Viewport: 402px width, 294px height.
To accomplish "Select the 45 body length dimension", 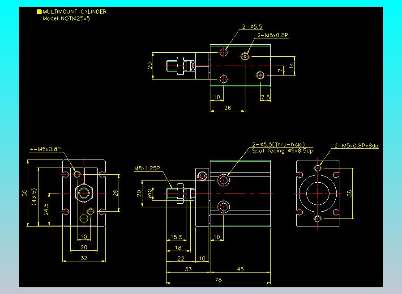I will 240,269.
